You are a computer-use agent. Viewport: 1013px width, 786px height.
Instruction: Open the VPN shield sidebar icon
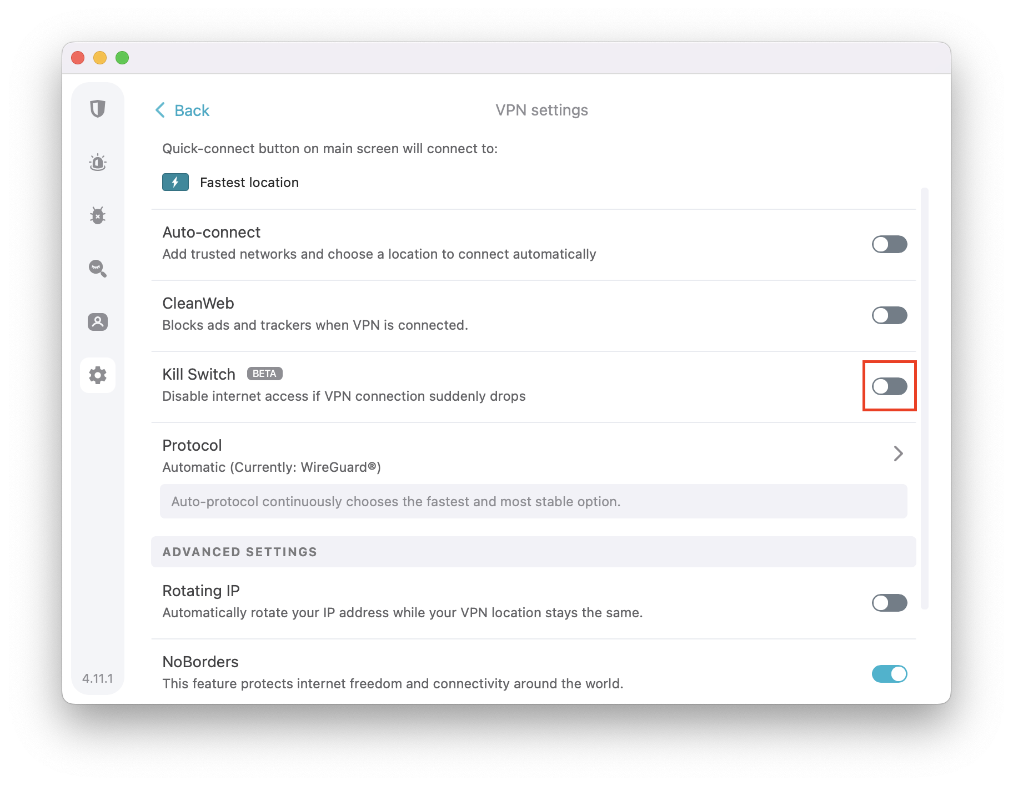point(98,109)
